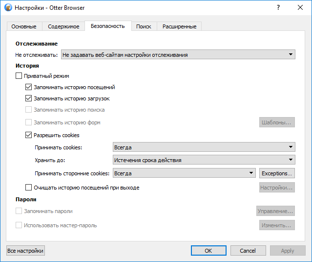Disable Разрешить cookies option

coord(28,135)
